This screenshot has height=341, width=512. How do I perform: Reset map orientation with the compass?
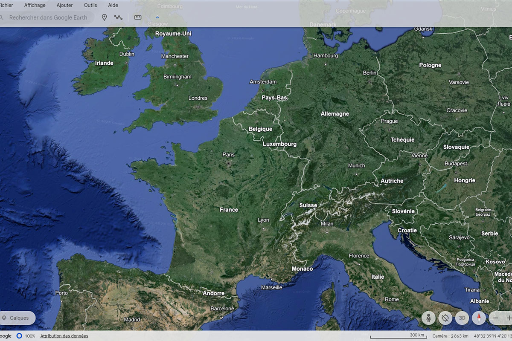[479, 318]
